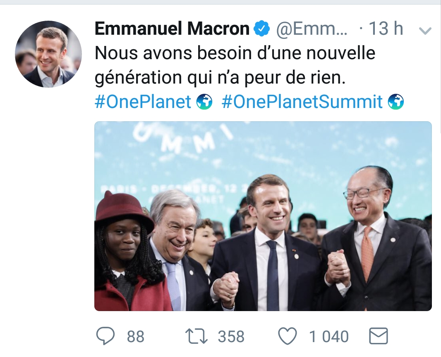Open the tweet options chevron menu

point(425,31)
